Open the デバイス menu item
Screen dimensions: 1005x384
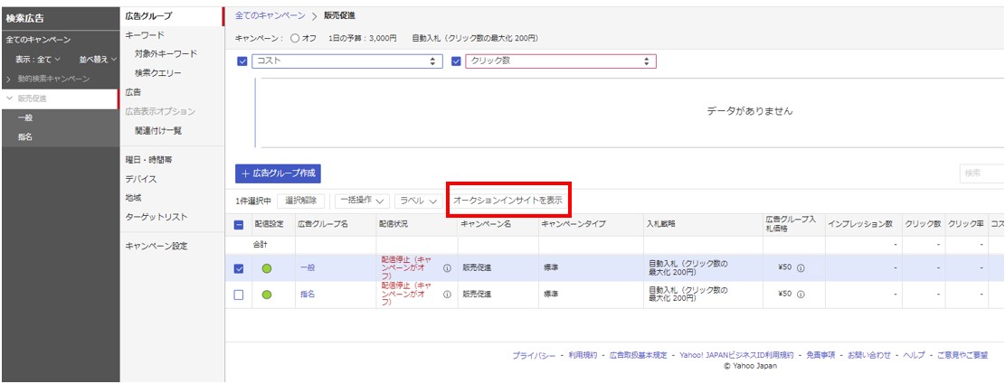tap(141, 179)
